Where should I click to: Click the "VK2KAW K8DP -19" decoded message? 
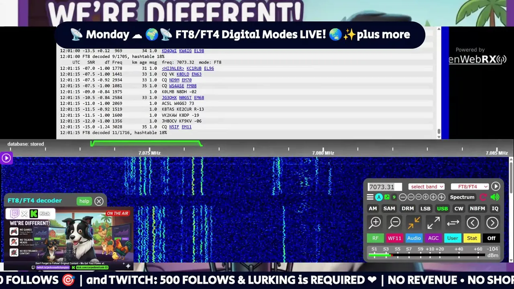(180, 115)
